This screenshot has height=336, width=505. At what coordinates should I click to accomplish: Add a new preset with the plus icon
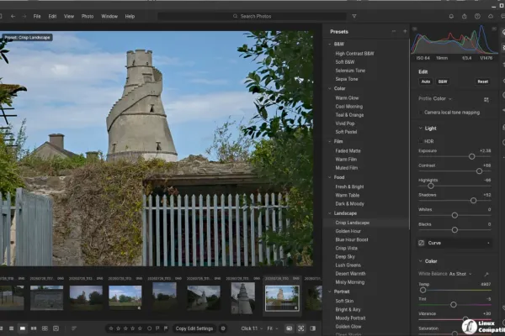point(405,32)
